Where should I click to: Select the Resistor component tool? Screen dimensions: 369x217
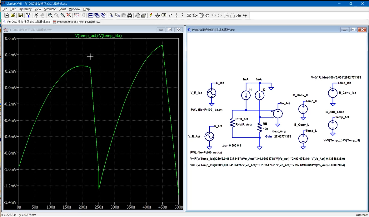[x=170, y=15]
